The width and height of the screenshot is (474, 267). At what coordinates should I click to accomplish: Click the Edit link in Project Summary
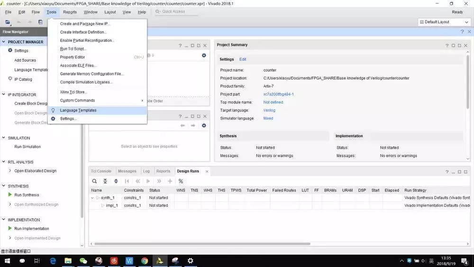[x=243, y=59]
